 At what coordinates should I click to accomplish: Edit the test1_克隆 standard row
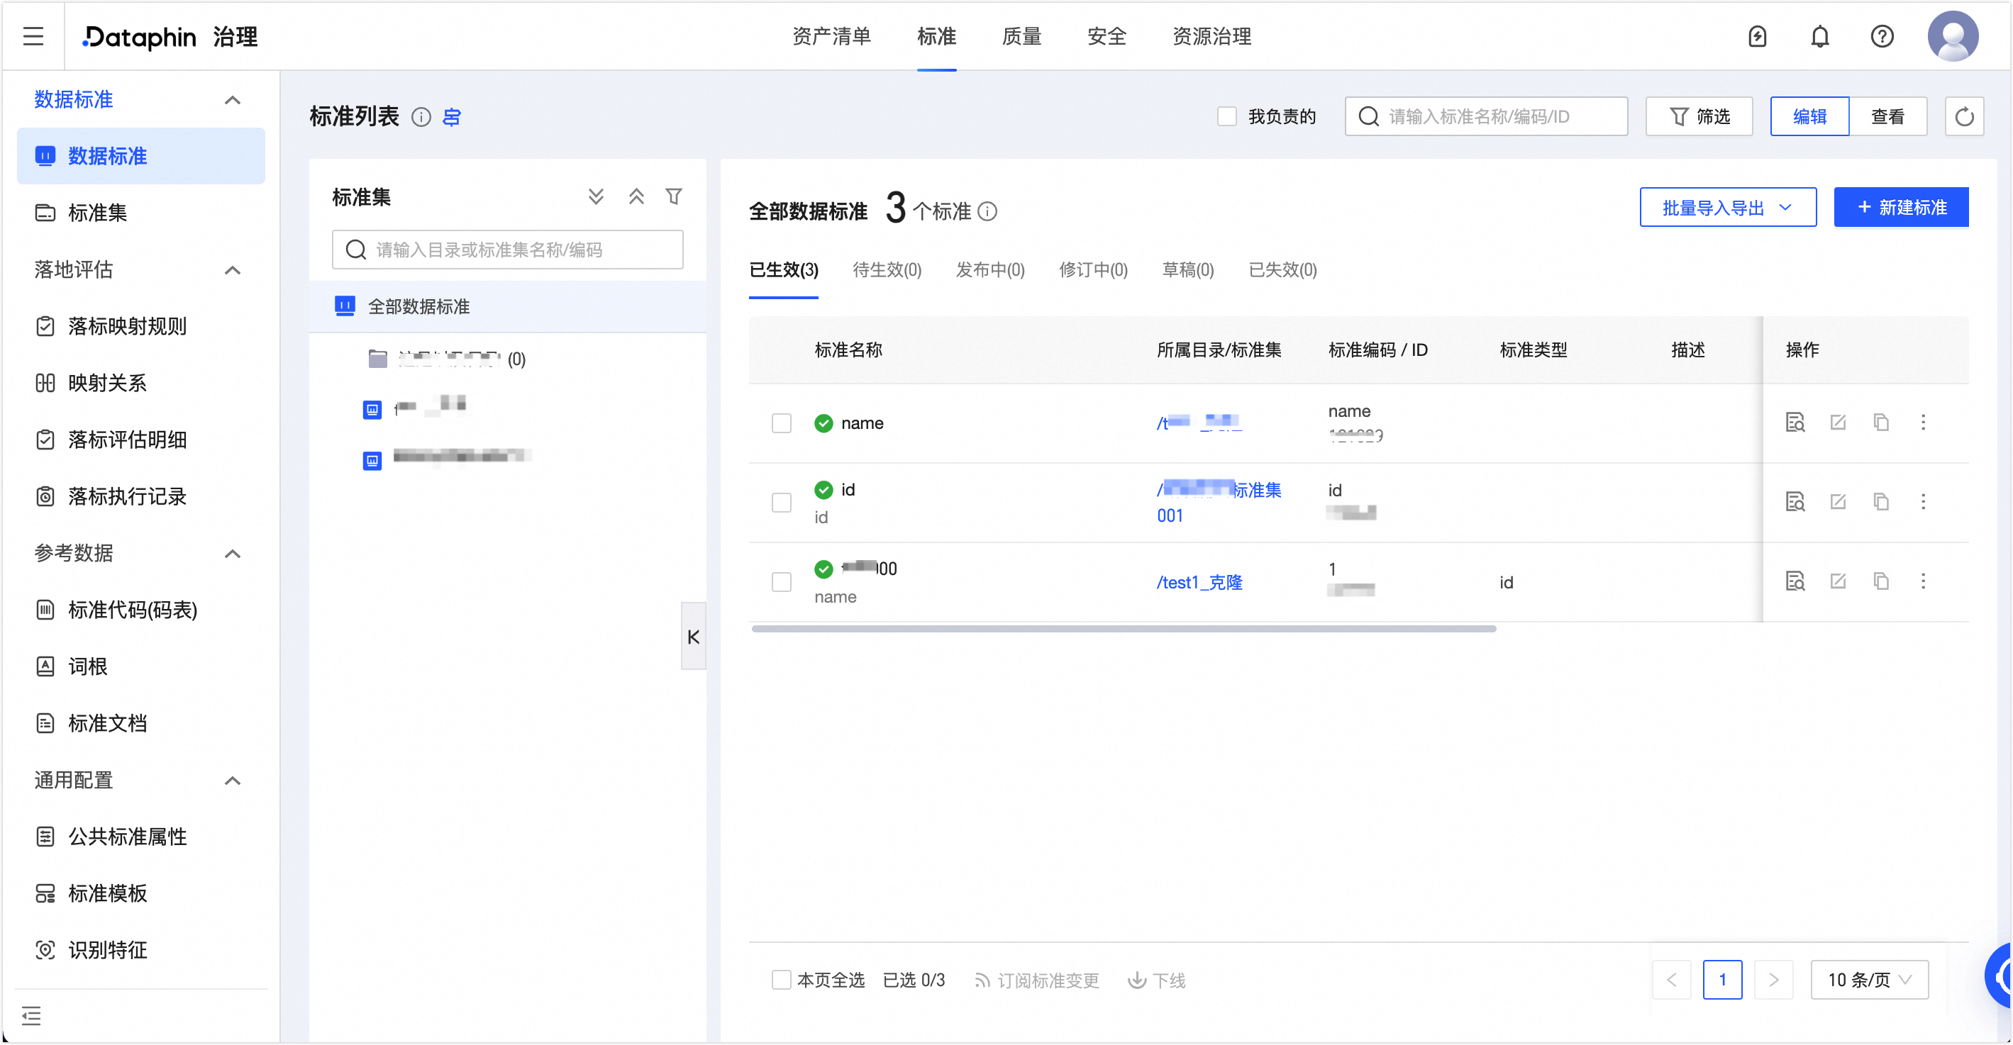(x=1838, y=581)
